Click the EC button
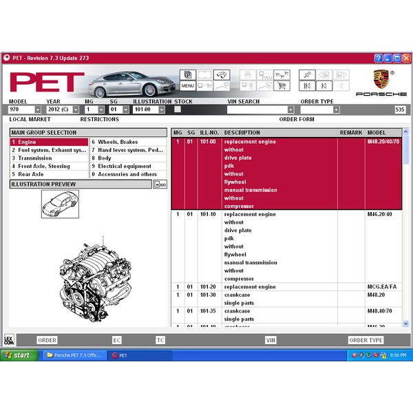 coord(117,340)
